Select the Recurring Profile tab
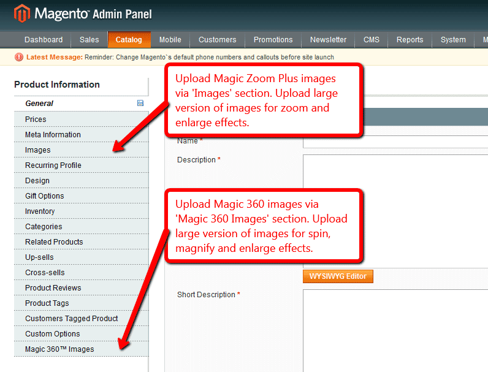The width and height of the screenshot is (488, 372). click(x=81, y=165)
